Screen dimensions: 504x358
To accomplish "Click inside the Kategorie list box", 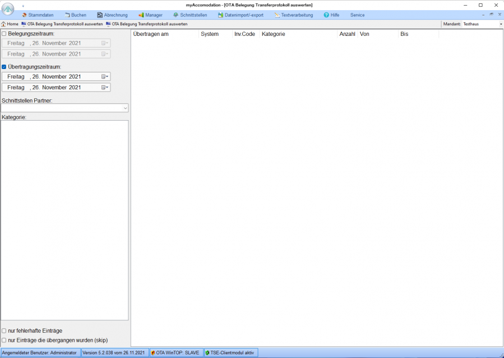I will coord(64,220).
